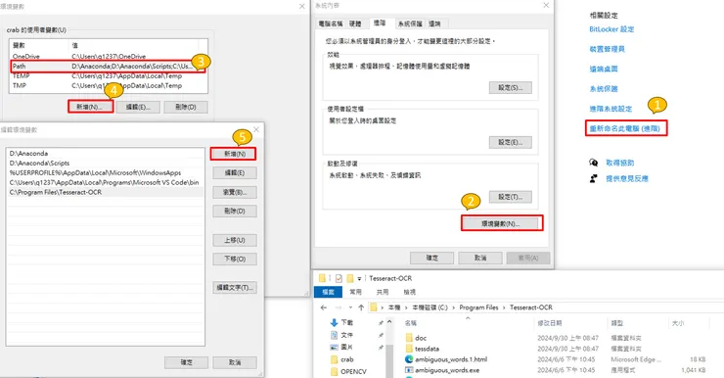Click the 設定(E)... user profiles button
This screenshot has width=724, height=378.
510,142
